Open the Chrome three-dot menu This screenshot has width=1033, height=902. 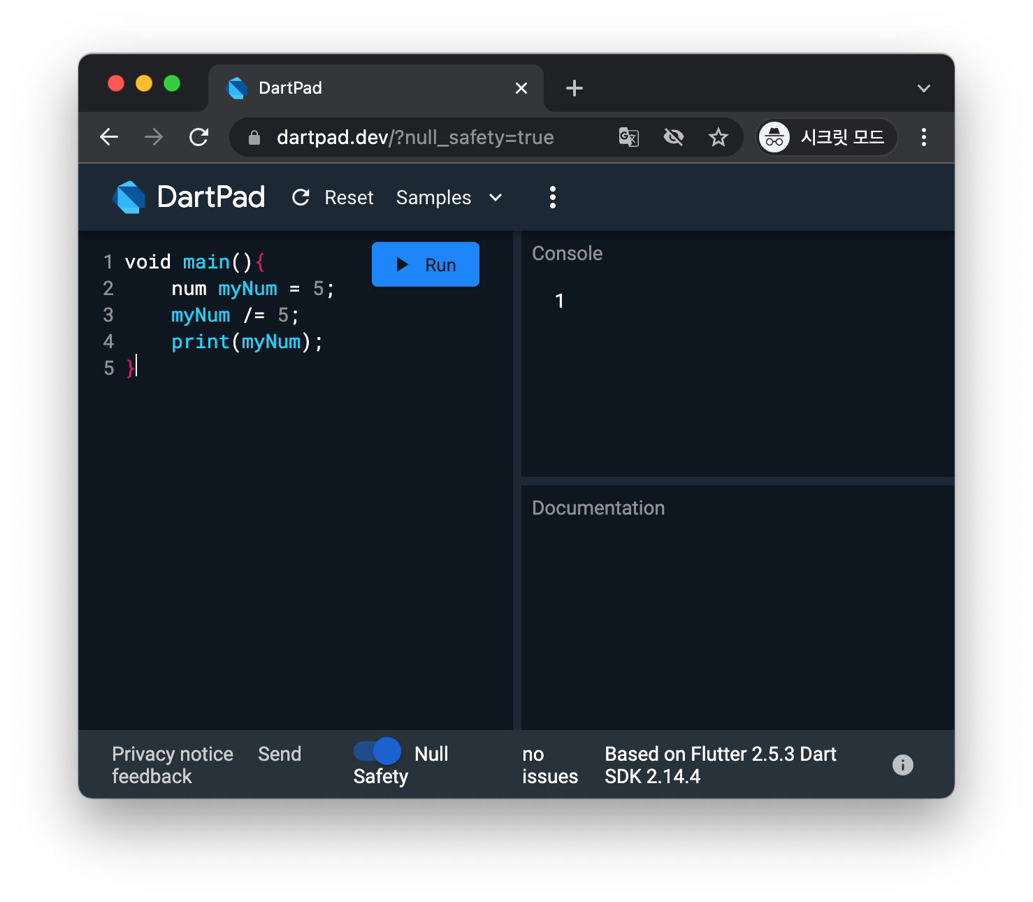coord(924,137)
